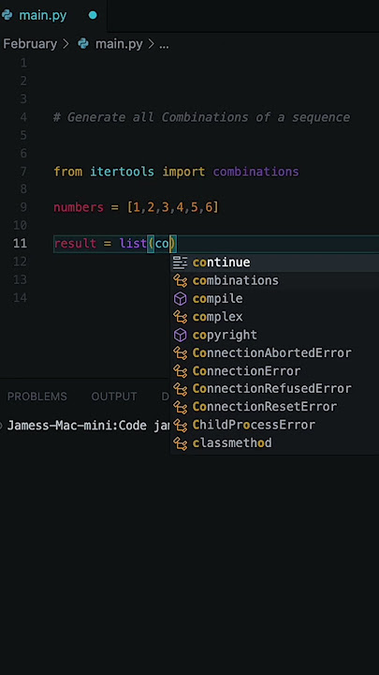The image size is (379, 675).
Task: Expand the main.py breadcrumb item
Action: [x=119, y=44]
